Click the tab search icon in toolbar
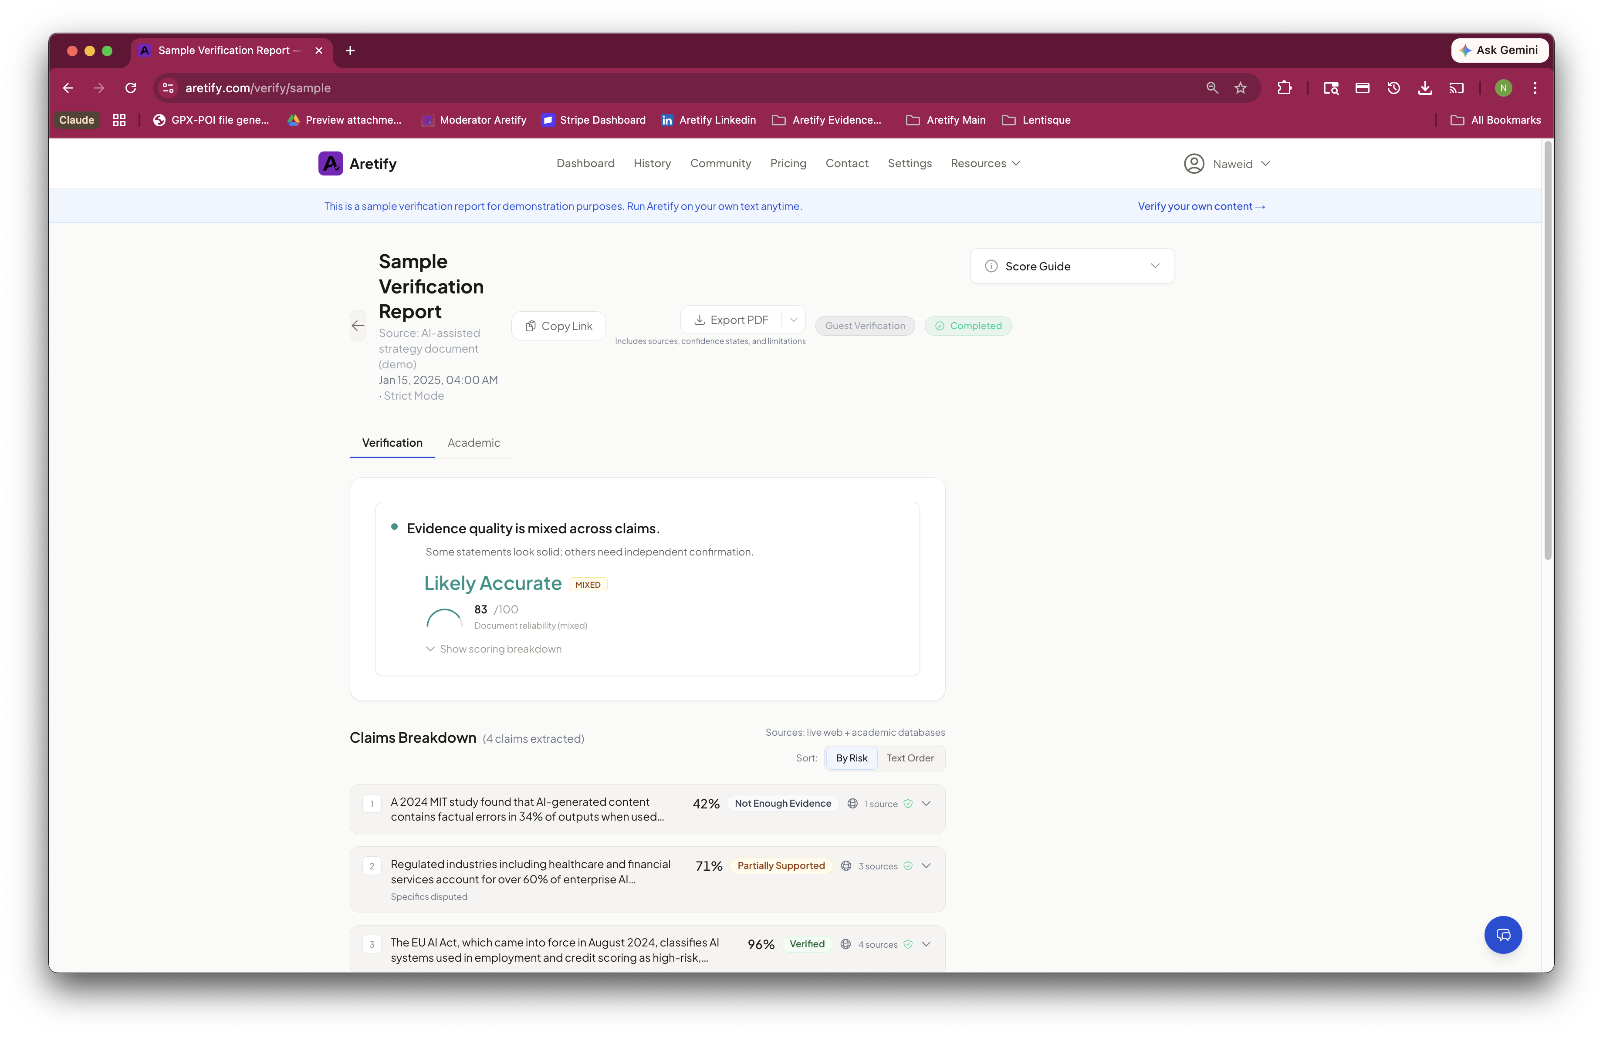Screen dimensions: 1603x1037 click(x=1330, y=88)
